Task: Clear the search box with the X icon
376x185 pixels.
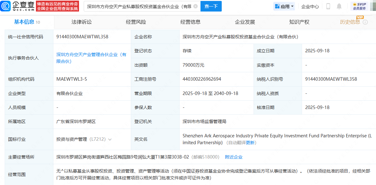Action: pos(195,6)
